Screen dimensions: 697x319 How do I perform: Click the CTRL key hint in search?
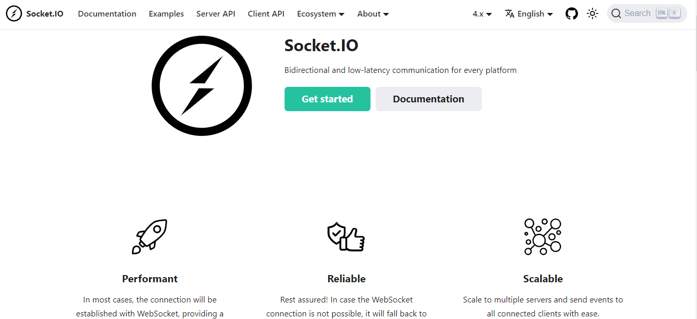(662, 13)
